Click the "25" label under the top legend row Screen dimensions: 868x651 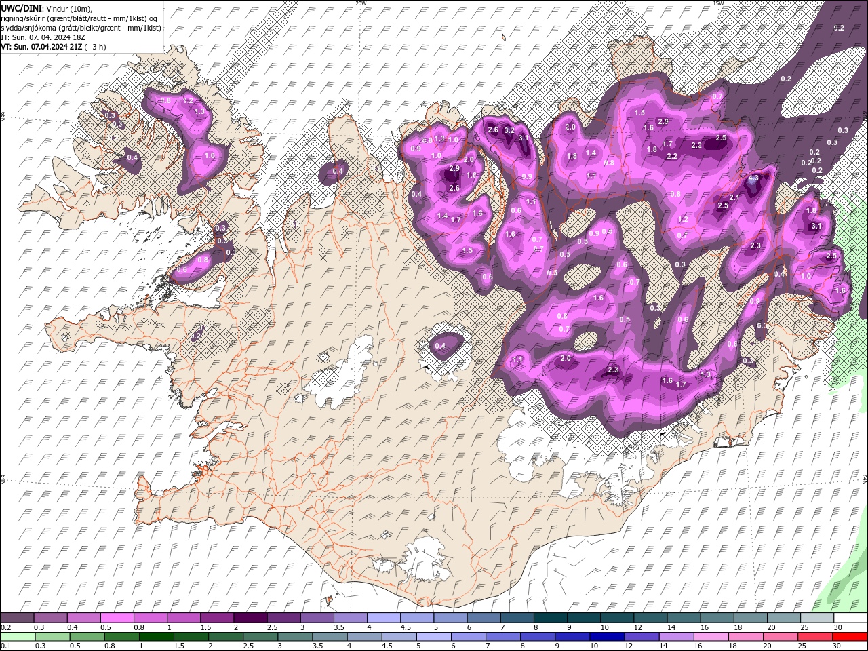(804, 627)
